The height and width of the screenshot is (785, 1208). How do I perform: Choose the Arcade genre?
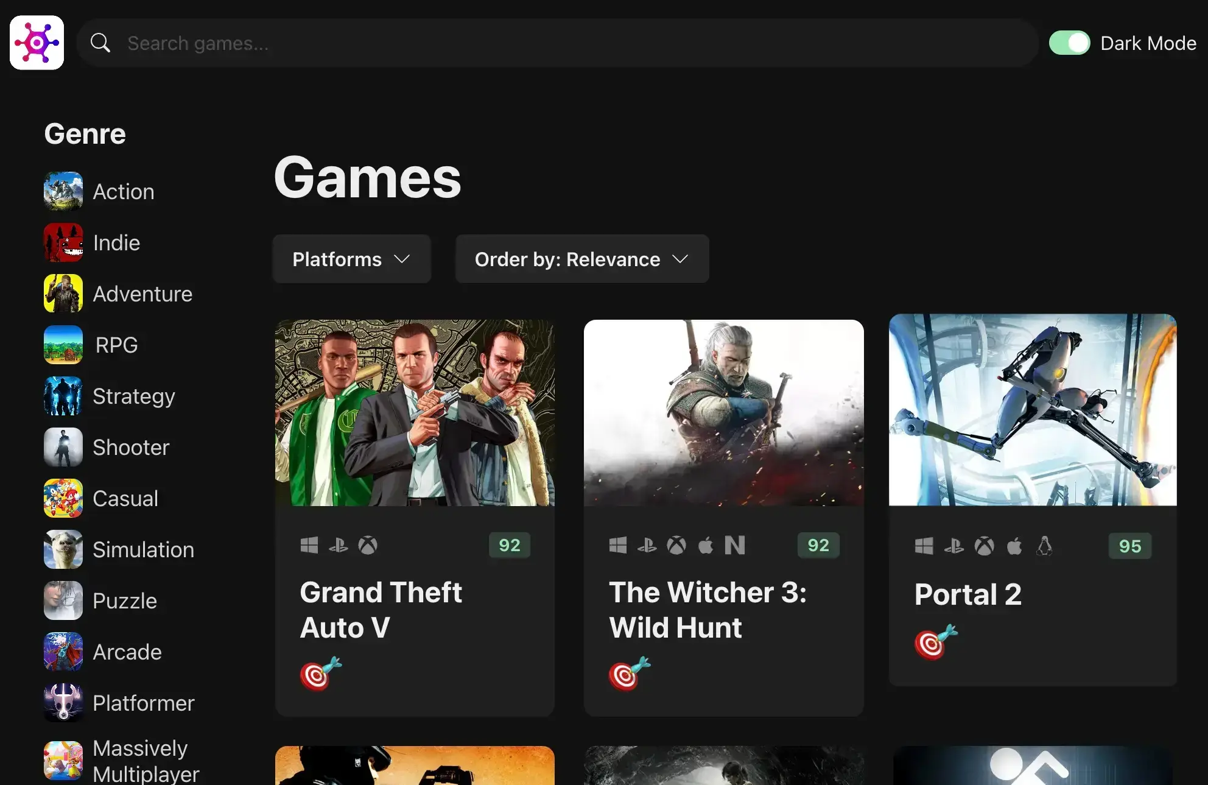click(x=127, y=652)
